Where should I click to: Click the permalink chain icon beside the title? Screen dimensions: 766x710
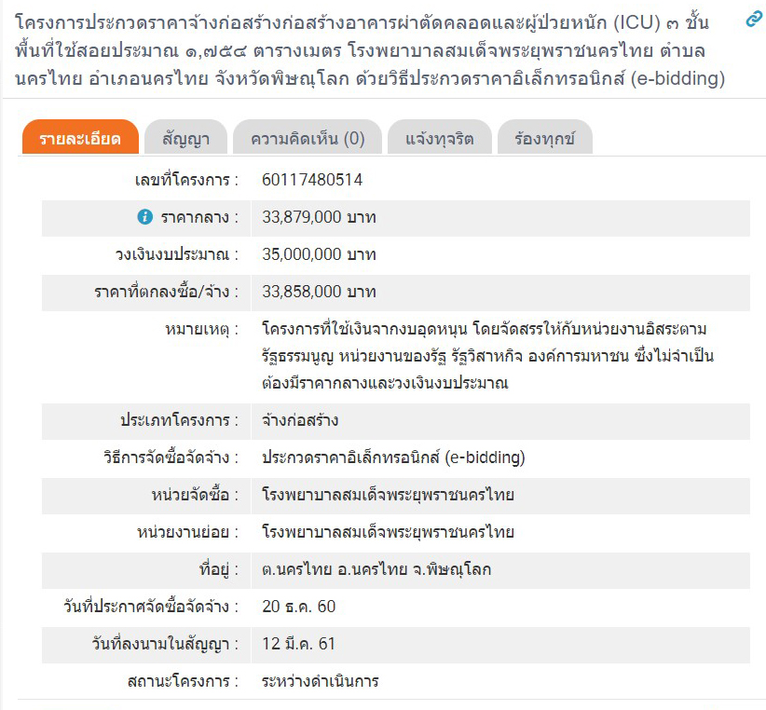754,20
